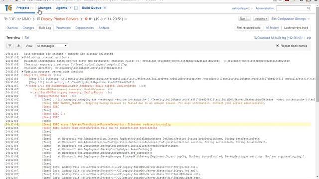Open the Actions dropdown button
319x179 pixels.
point(261,19)
